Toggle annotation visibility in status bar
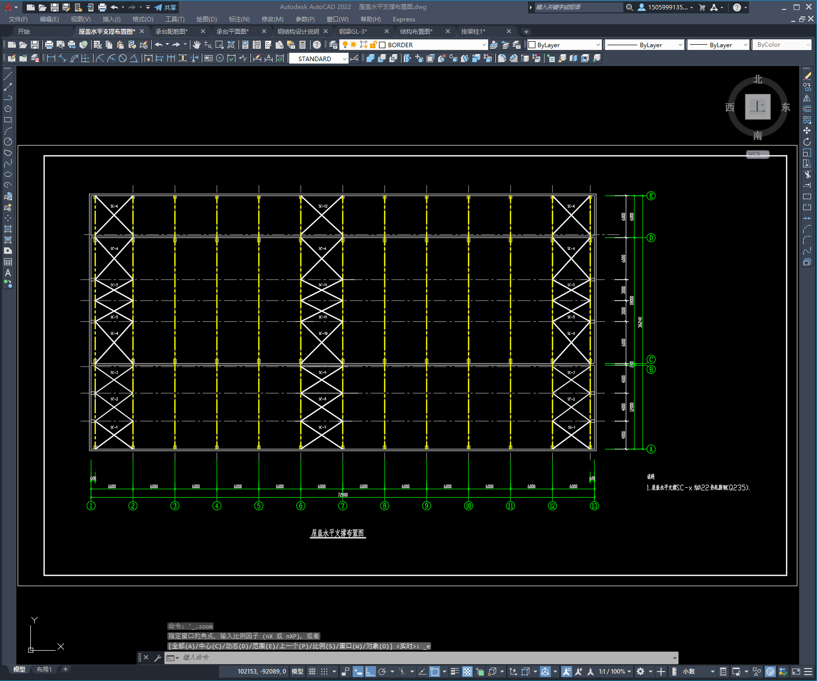 pos(566,672)
